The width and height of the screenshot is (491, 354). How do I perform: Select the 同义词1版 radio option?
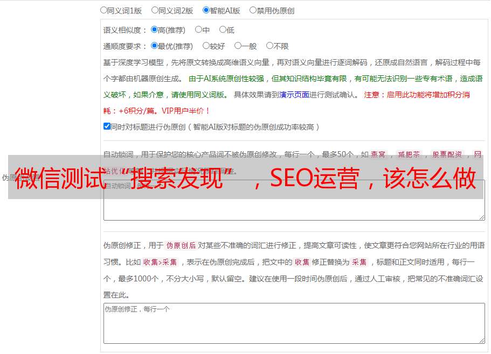tap(103, 10)
